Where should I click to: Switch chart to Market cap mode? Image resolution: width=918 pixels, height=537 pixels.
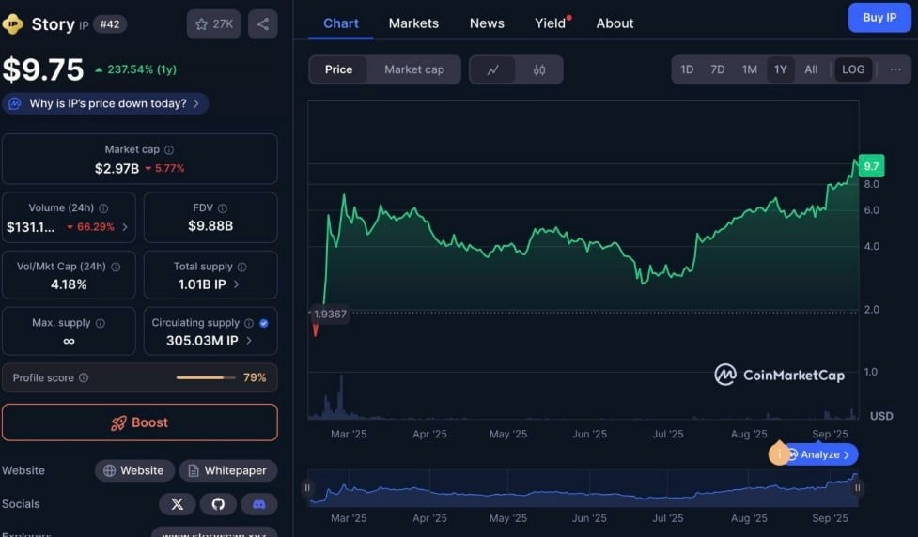click(x=414, y=69)
